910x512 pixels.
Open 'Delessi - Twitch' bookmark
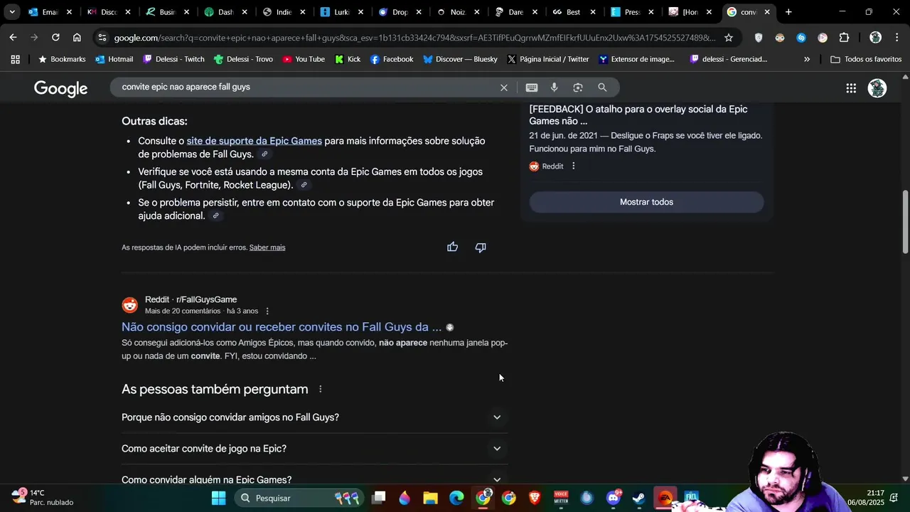click(173, 60)
